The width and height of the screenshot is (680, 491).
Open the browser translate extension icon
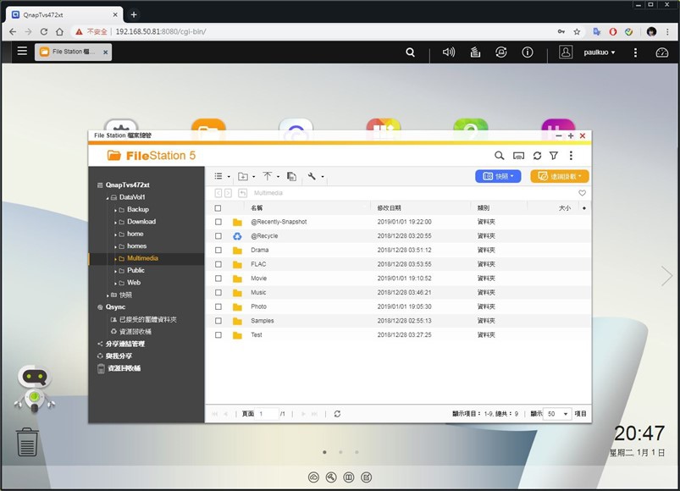(597, 31)
